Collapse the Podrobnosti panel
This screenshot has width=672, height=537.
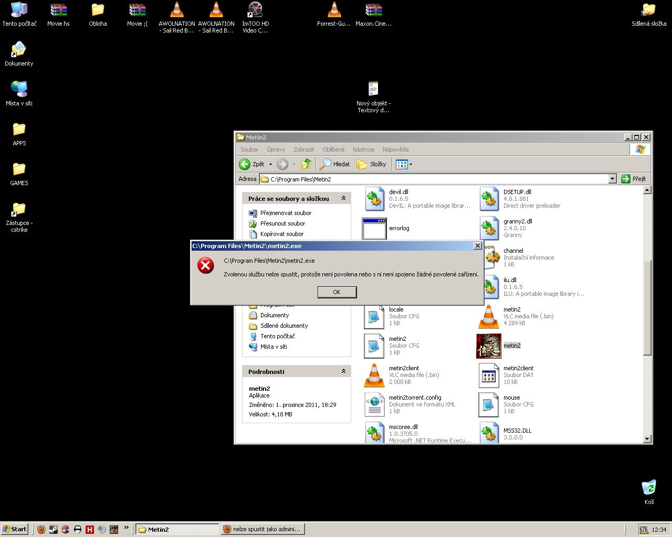[x=343, y=371]
